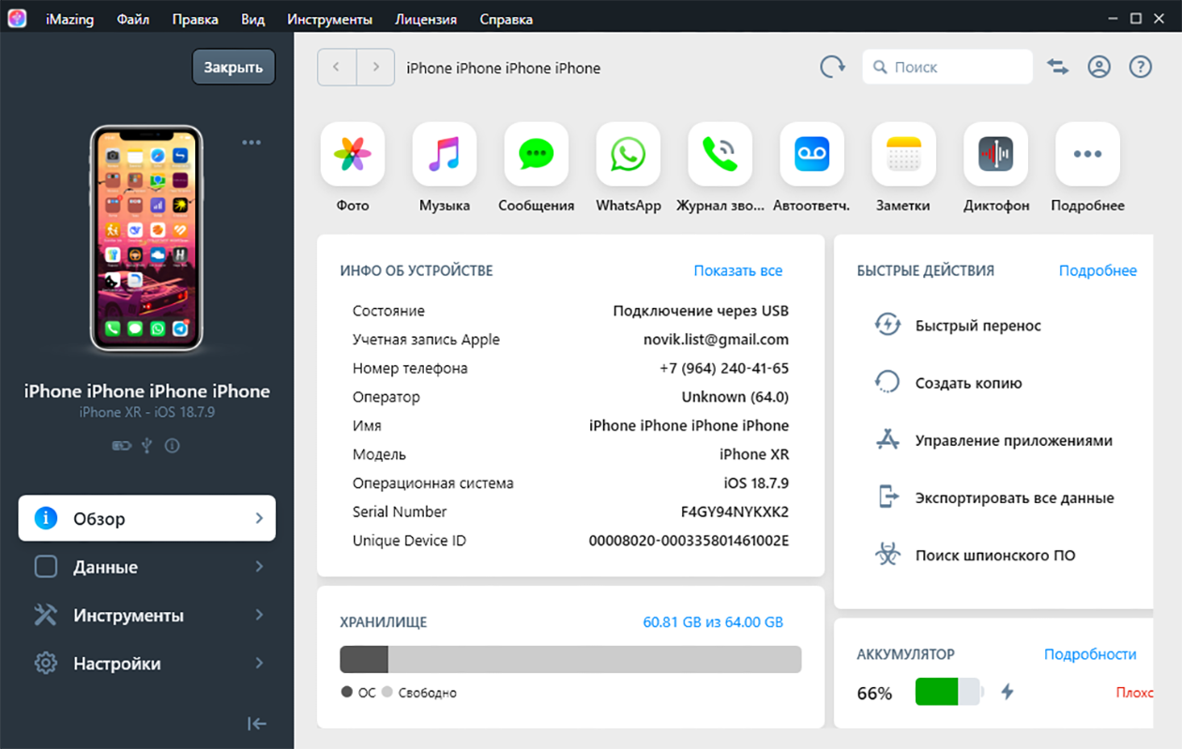Click the iPhone device thumbnail image
This screenshot has width=1182, height=749.
tap(146, 238)
